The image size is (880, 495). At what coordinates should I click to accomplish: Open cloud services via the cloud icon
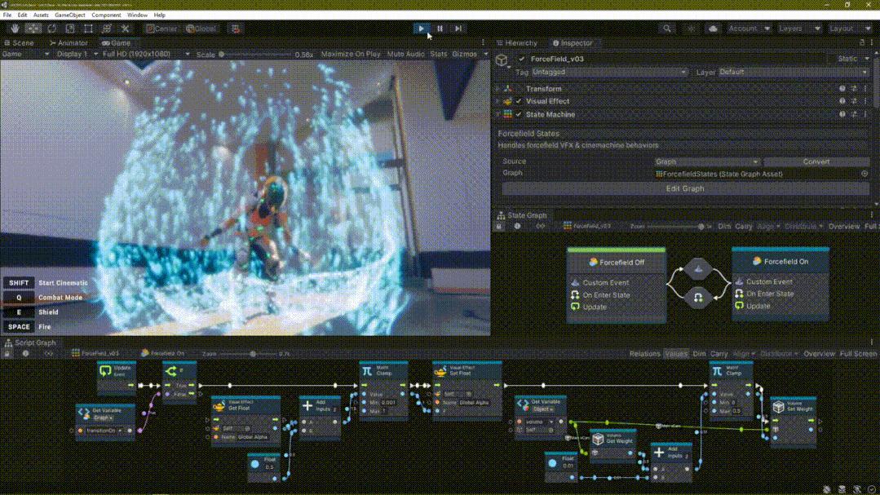point(713,29)
